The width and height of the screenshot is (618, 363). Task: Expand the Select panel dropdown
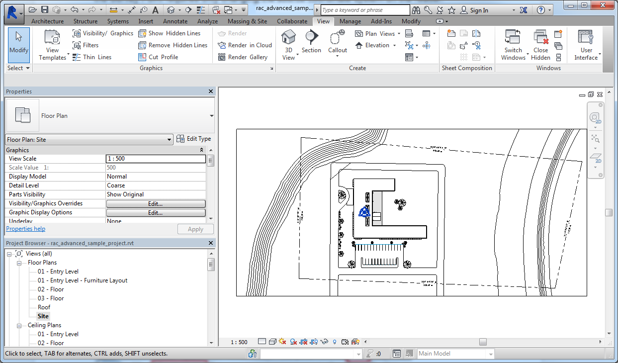coord(19,68)
